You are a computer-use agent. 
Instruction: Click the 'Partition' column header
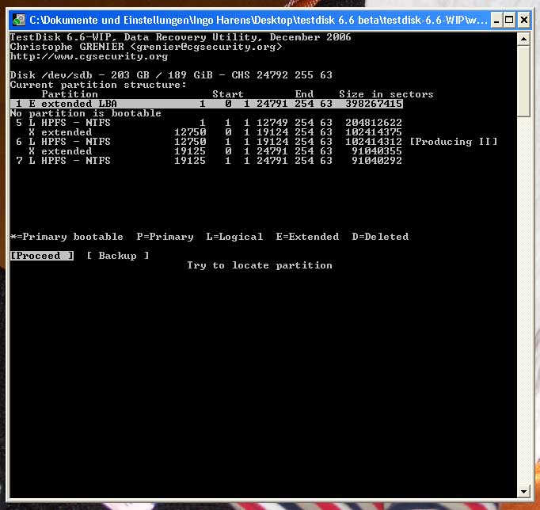tap(70, 94)
